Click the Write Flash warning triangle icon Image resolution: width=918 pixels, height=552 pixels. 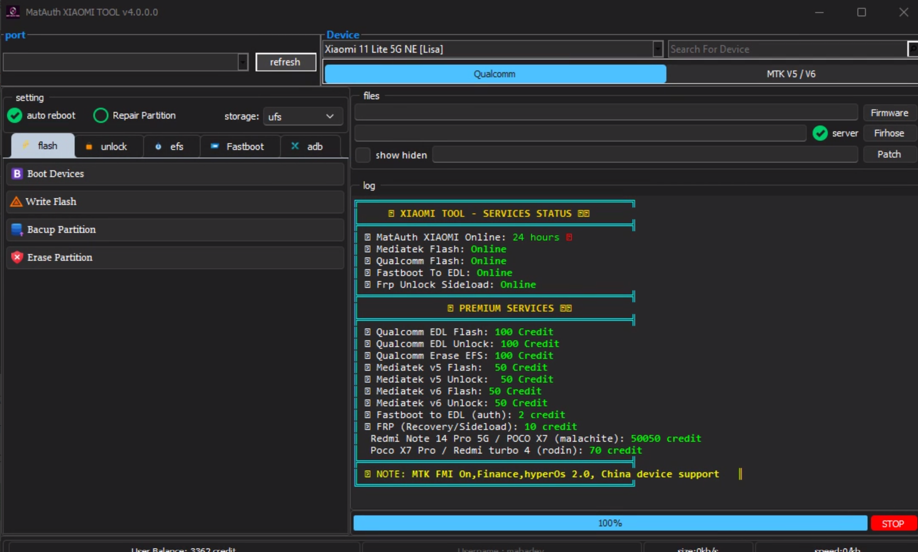pos(16,201)
